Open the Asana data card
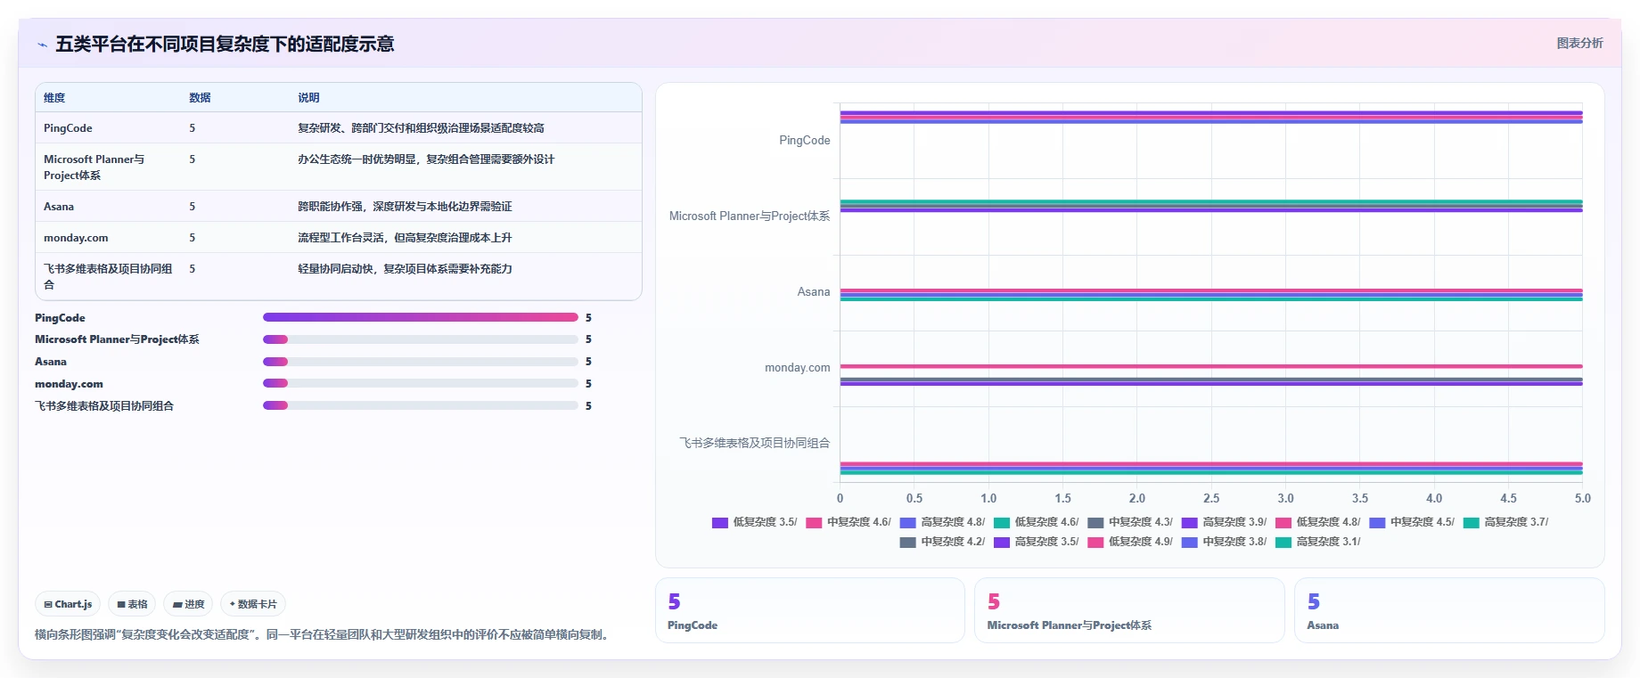This screenshot has width=1640, height=678. coord(1449,610)
